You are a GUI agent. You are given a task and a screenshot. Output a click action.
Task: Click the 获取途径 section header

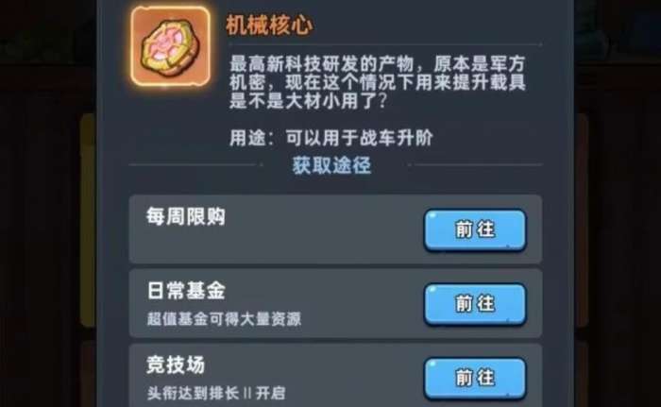coord(331,165)
